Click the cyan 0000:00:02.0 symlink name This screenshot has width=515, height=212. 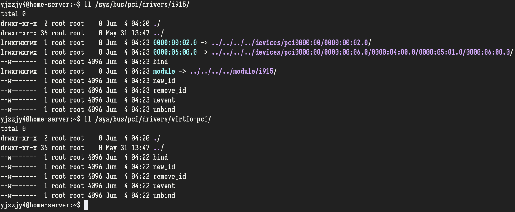[x=175, y=43]
